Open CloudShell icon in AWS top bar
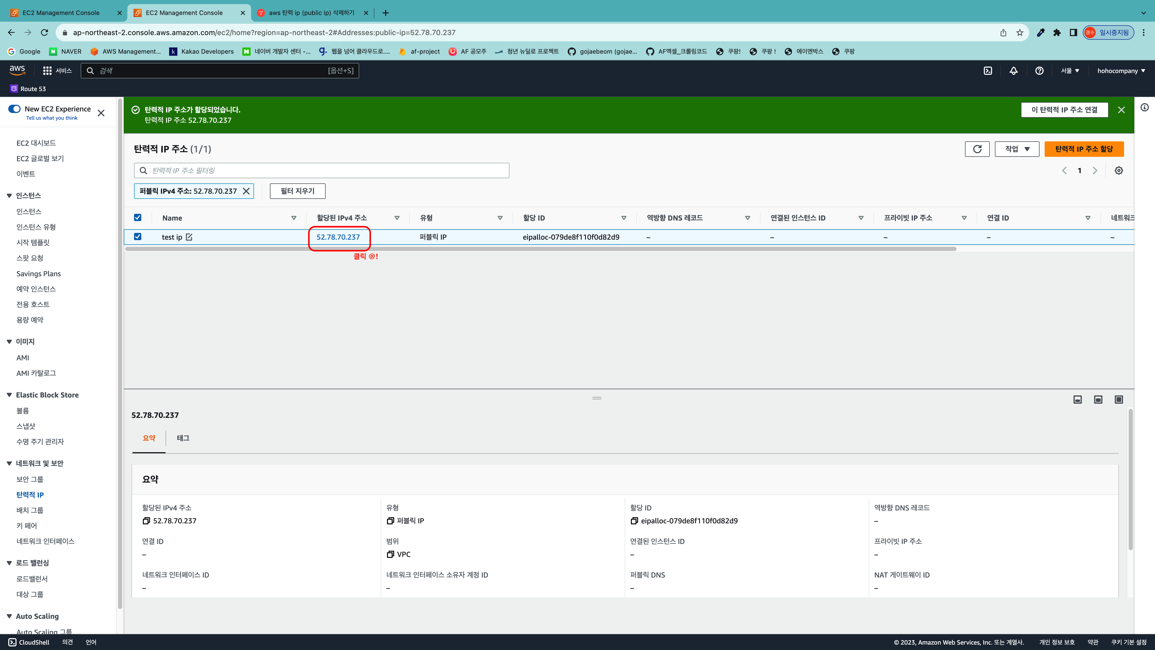This screenshot has width=1155, height=650. [988, 71]
